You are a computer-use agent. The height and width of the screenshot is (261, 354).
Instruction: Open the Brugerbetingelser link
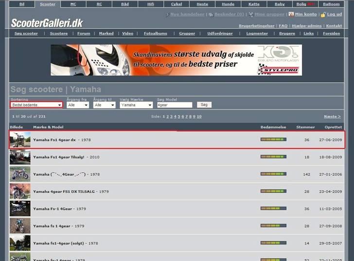(x=256, y=26)
